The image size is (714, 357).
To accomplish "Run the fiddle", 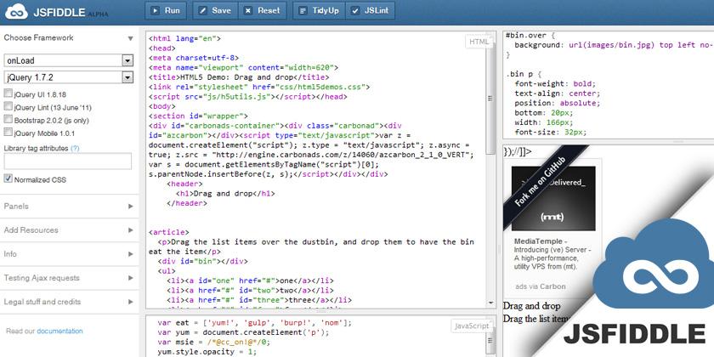I will [x=166, y=11].
